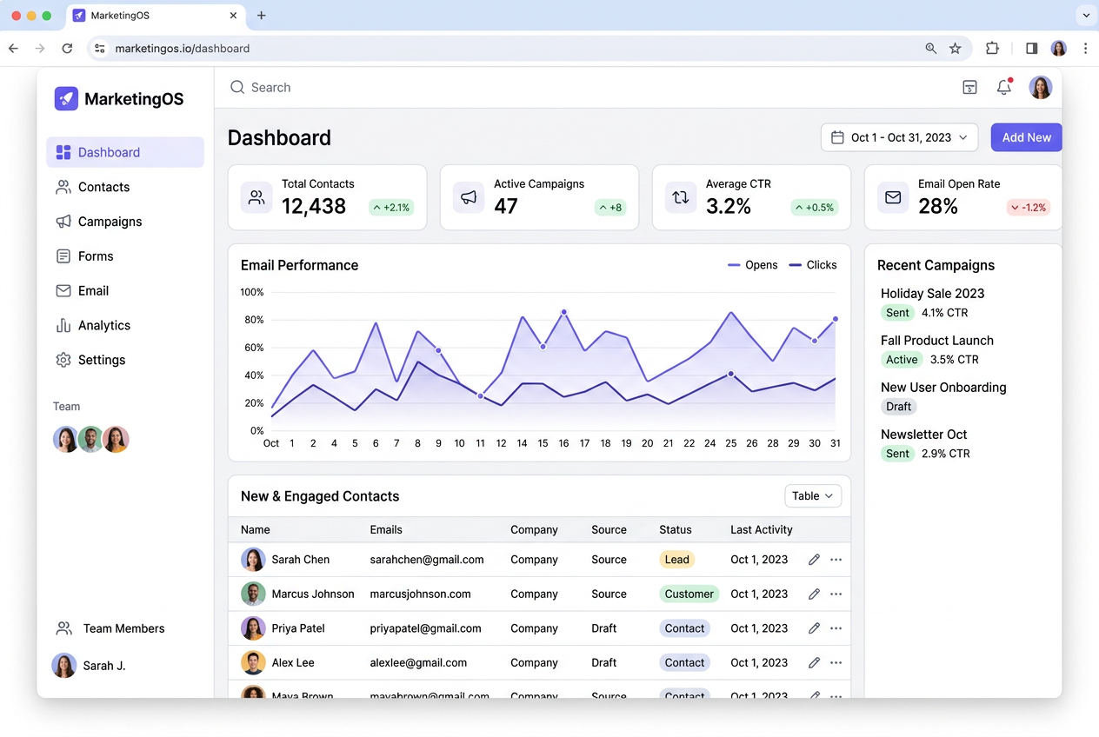This screenshot has width=1099, height=737.
Task: Open Settings in the sidebar
Action: 125,360
